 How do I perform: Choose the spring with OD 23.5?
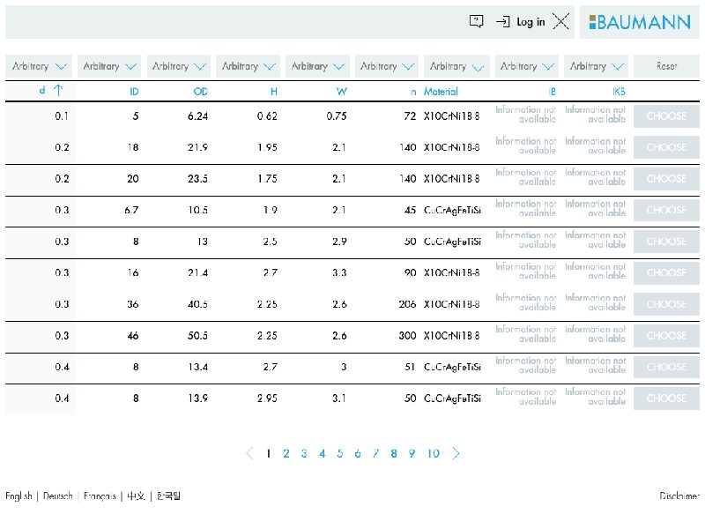pyautogui.click(x=666, y=178)
